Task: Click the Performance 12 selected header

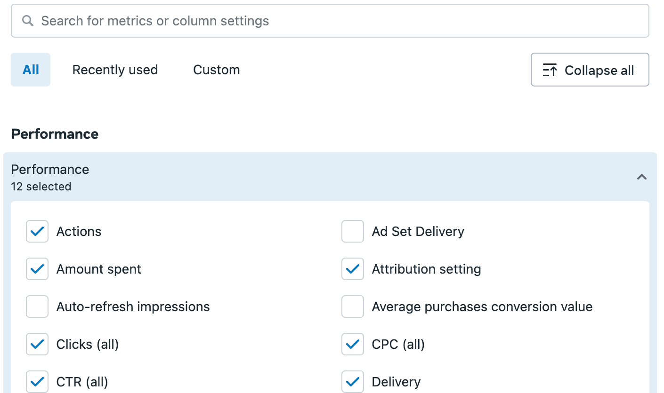Action: (330, 177)
